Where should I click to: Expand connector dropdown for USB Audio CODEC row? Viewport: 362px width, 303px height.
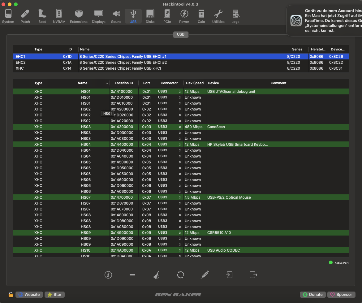pyautogui.click(x=169, y=250)
